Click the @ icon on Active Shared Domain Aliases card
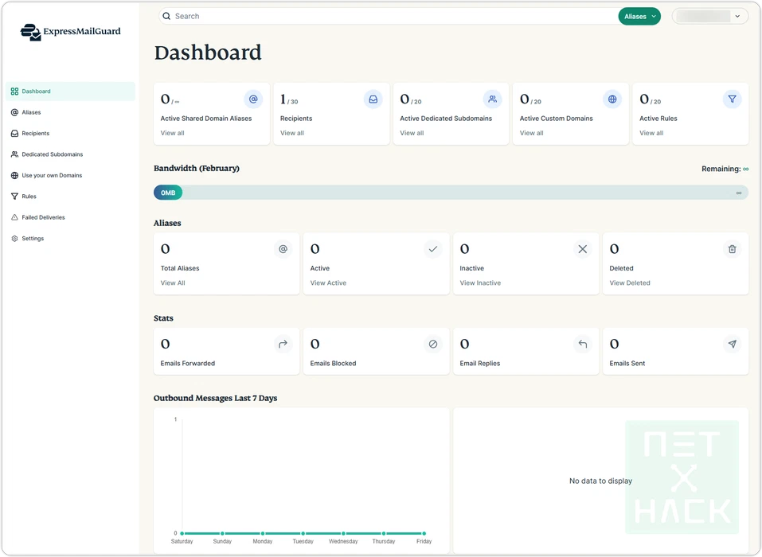Viewport: 762px width, 557px height. (253, 99)
